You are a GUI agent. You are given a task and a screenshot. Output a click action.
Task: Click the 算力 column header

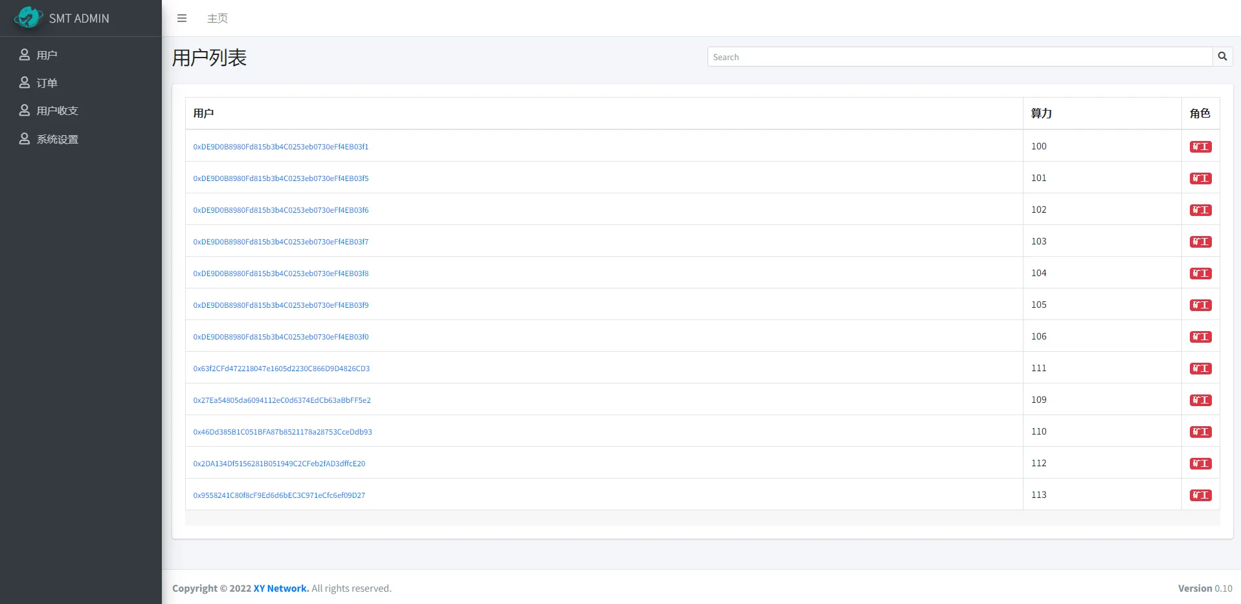[x=1041, y=113]
